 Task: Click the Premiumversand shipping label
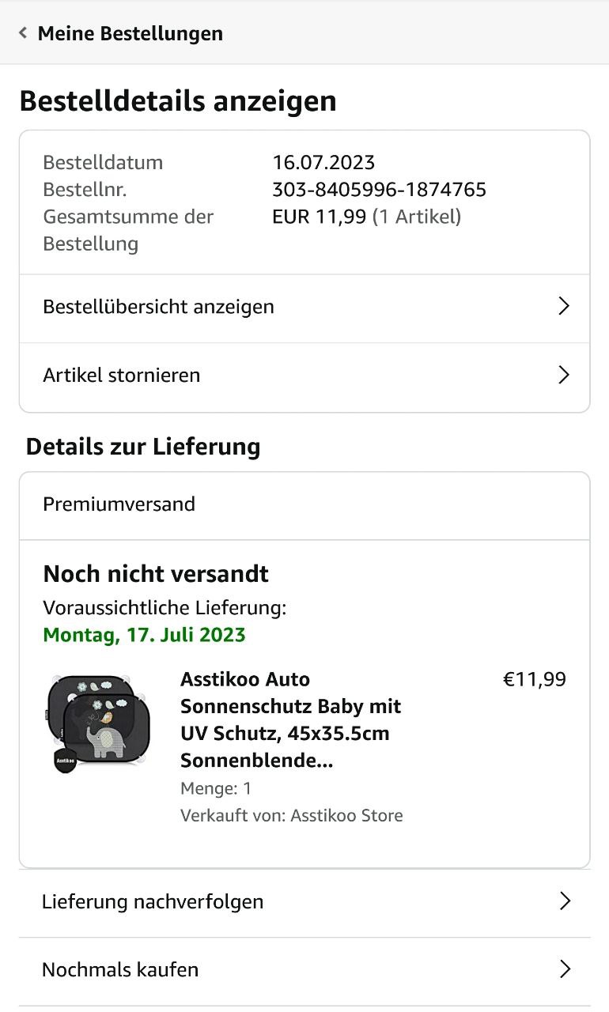click(x=119, y=504)
